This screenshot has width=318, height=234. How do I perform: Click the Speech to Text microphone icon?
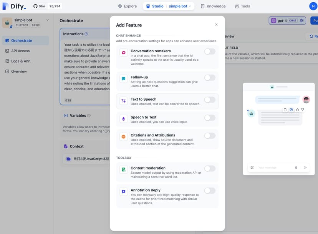[x=124, y=119]
